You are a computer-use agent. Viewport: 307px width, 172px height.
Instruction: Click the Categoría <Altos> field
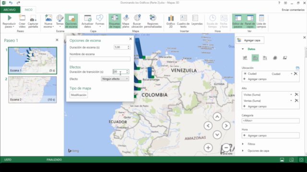coord(271,120)
